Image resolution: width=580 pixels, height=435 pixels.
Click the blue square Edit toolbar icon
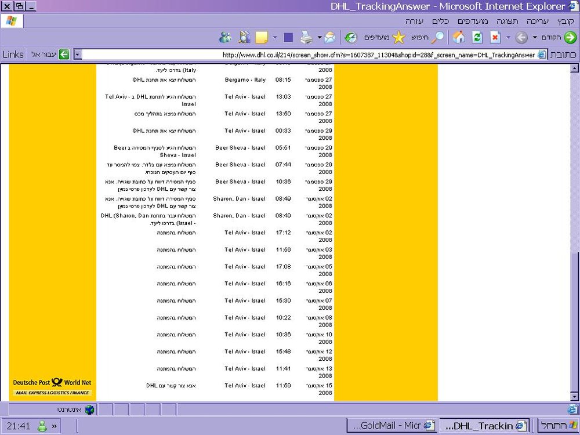pos(288,37)
